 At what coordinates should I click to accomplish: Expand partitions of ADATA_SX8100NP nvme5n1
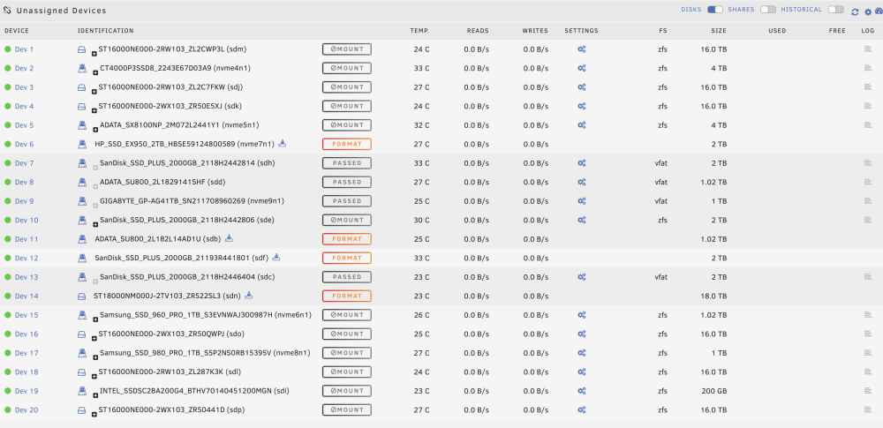[x=95, y=129]
